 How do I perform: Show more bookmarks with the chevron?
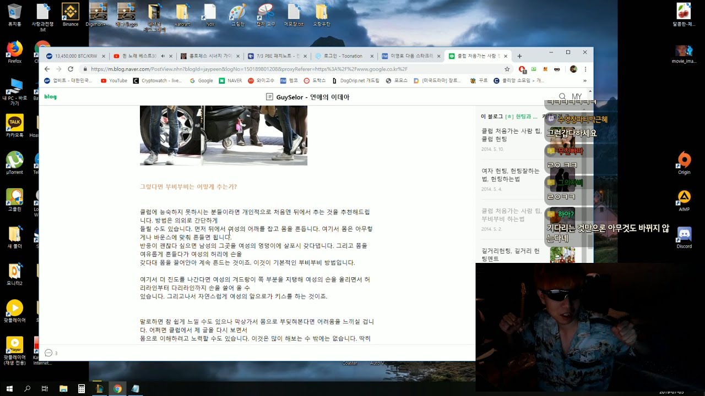pos(585,80)
